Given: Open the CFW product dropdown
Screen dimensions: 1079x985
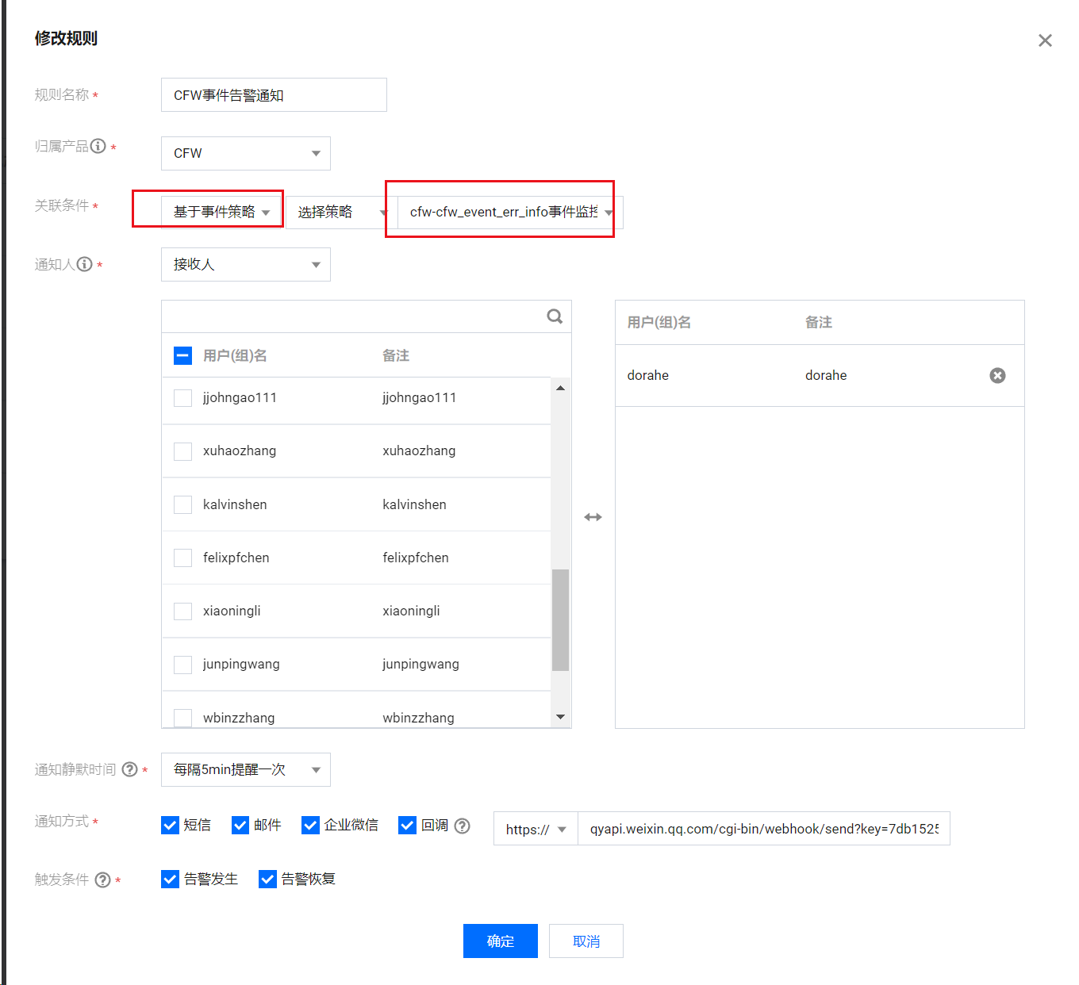Looking at the screenshot, I should (245, 153).
